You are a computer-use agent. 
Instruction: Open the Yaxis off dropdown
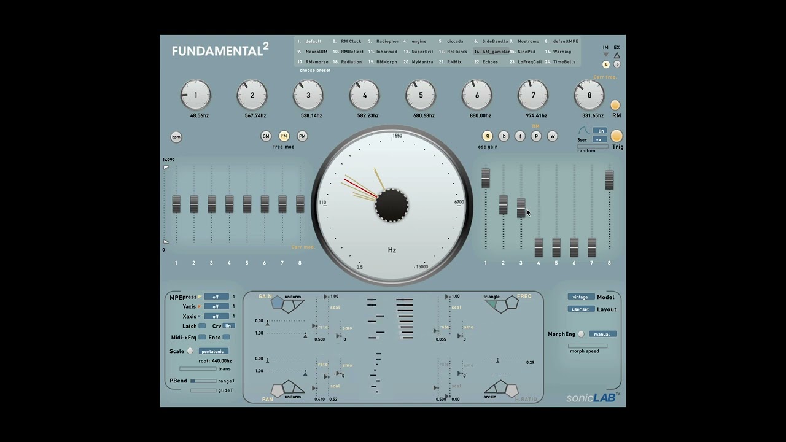click(216, 306)
